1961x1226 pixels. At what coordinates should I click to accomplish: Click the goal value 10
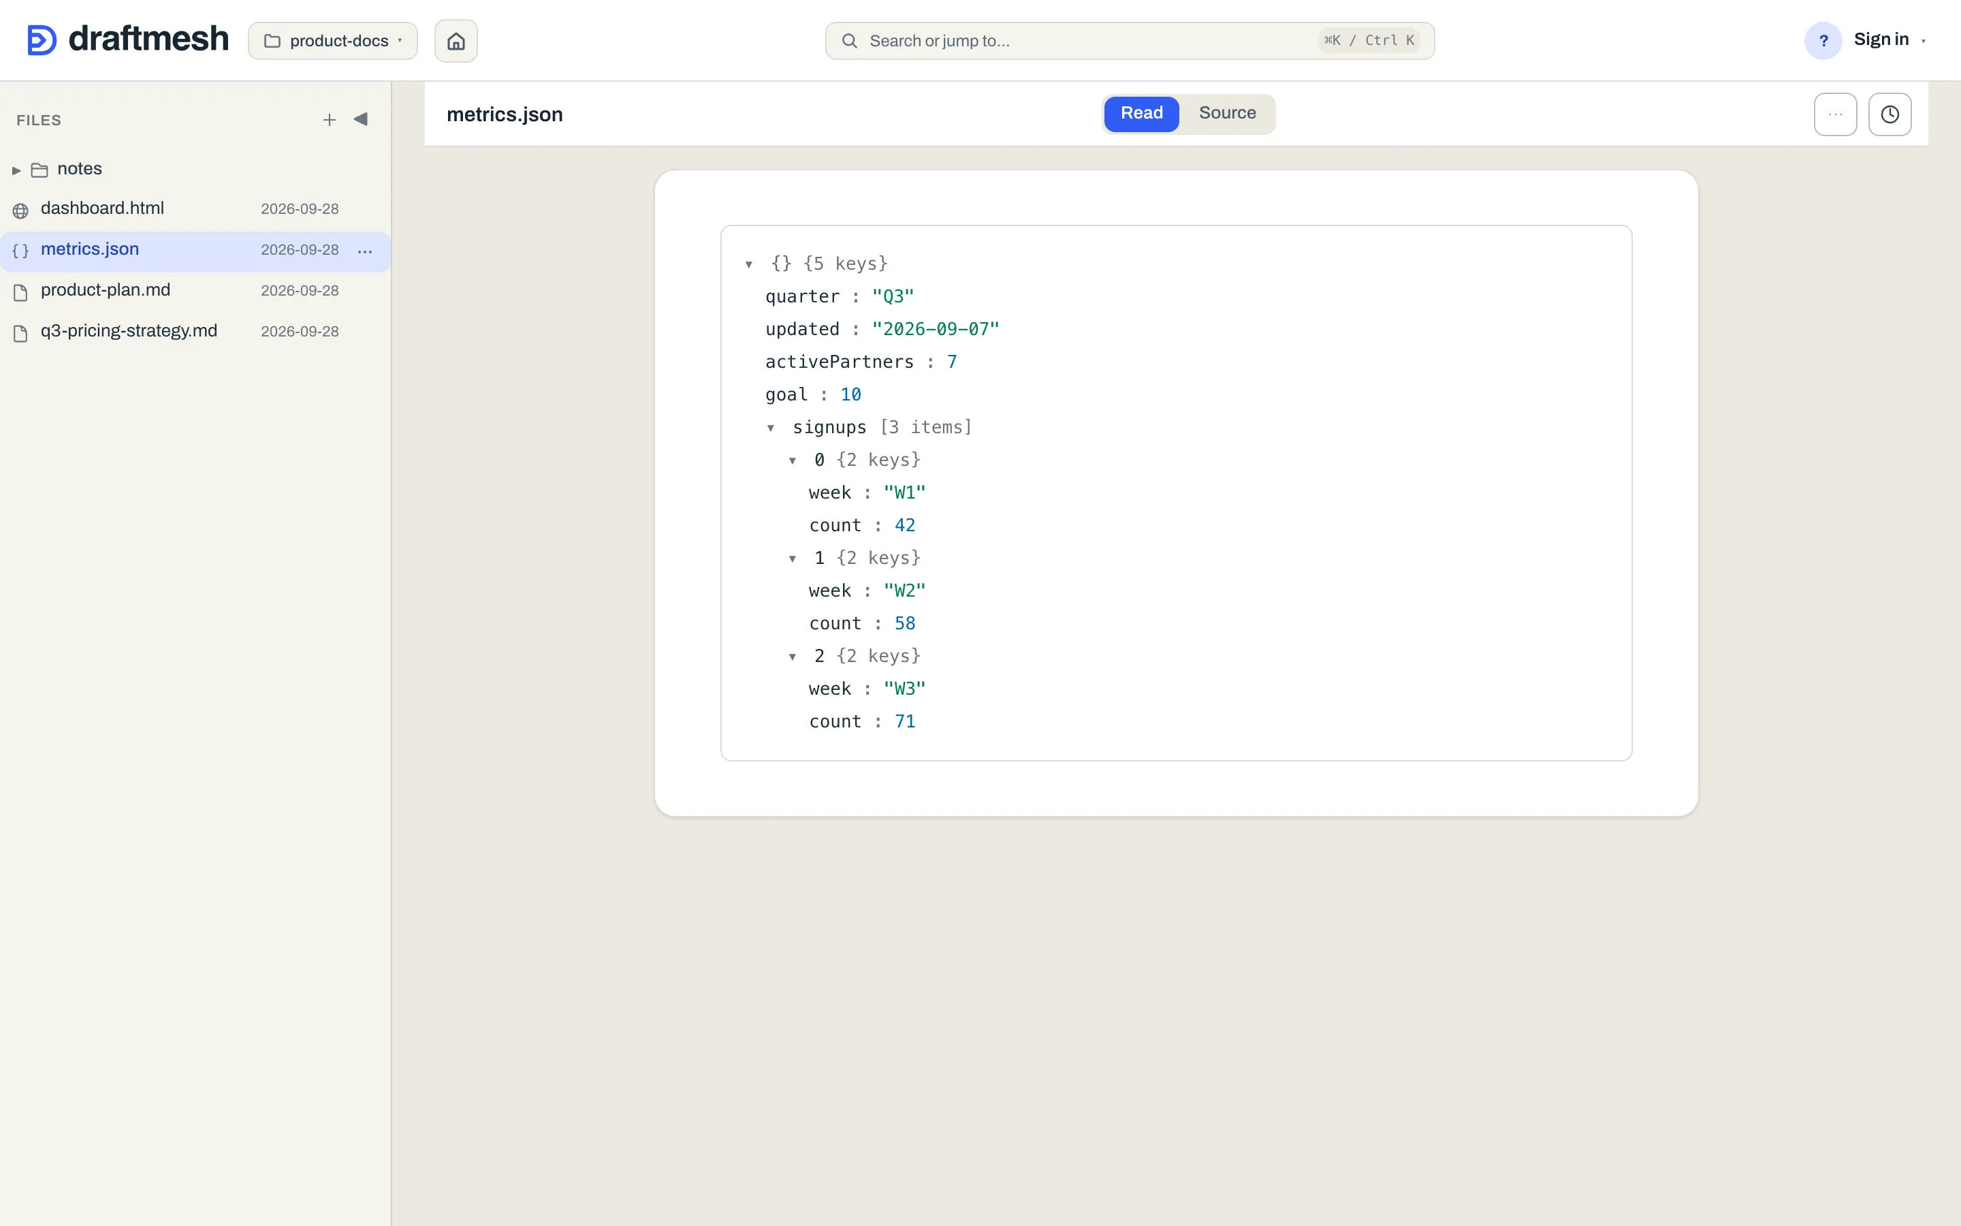pos(851,395)
